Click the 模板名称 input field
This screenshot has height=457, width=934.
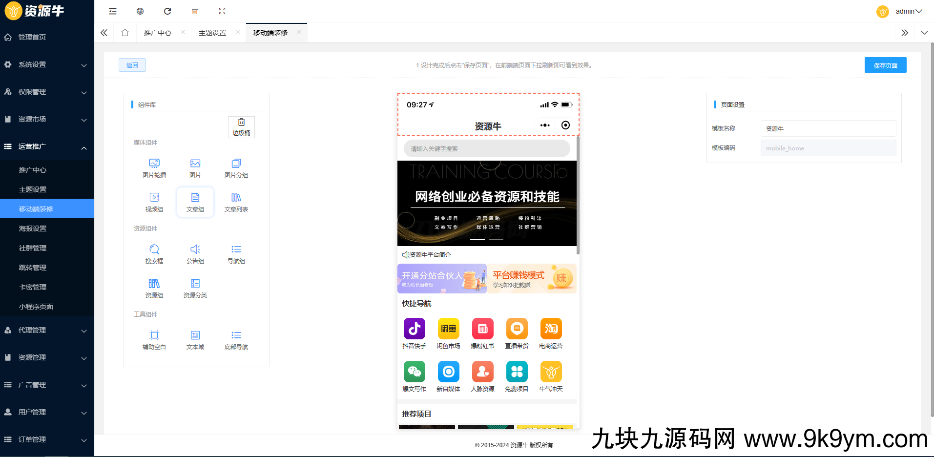click(x=828, y=128)
